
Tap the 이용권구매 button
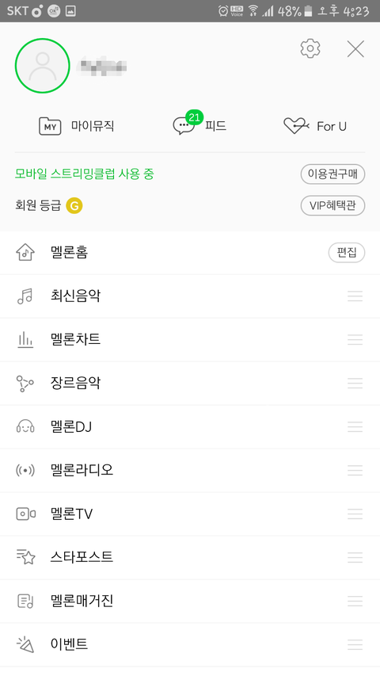tap(332, 174)
